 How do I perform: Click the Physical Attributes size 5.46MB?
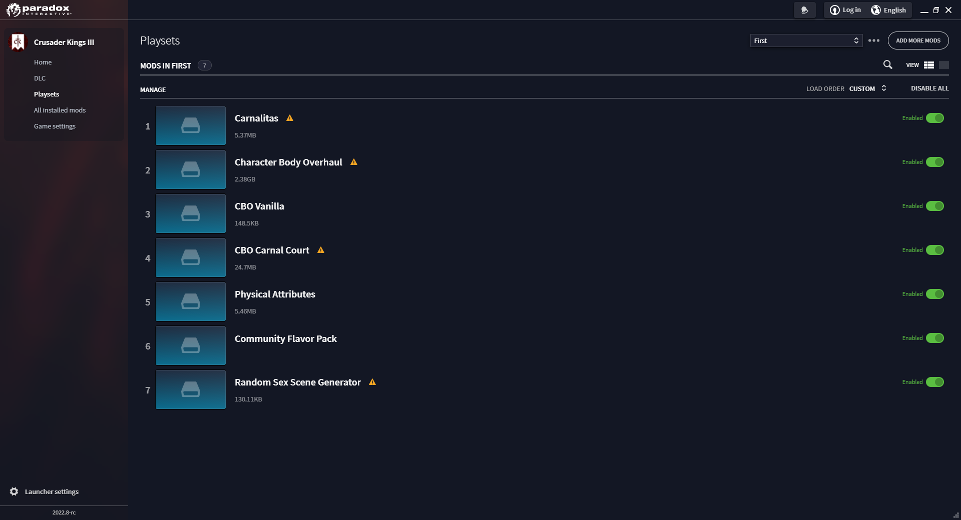(245, 311)
